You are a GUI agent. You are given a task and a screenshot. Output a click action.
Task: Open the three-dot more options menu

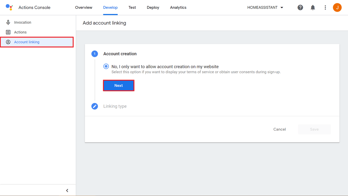tap(325, 8)
